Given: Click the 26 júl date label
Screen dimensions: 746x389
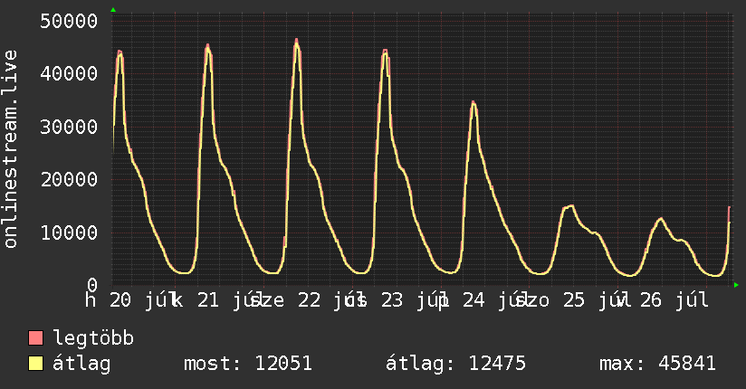Looking at the screenshot, I should pos(674,300).
